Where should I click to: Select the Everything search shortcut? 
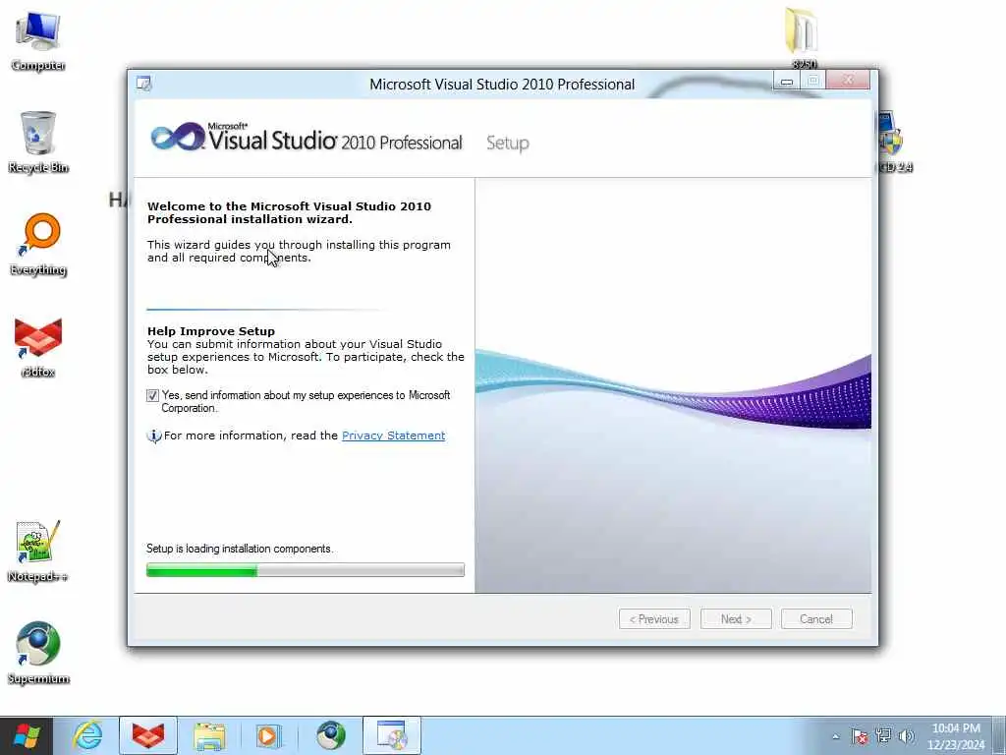(x=38, y=245)
